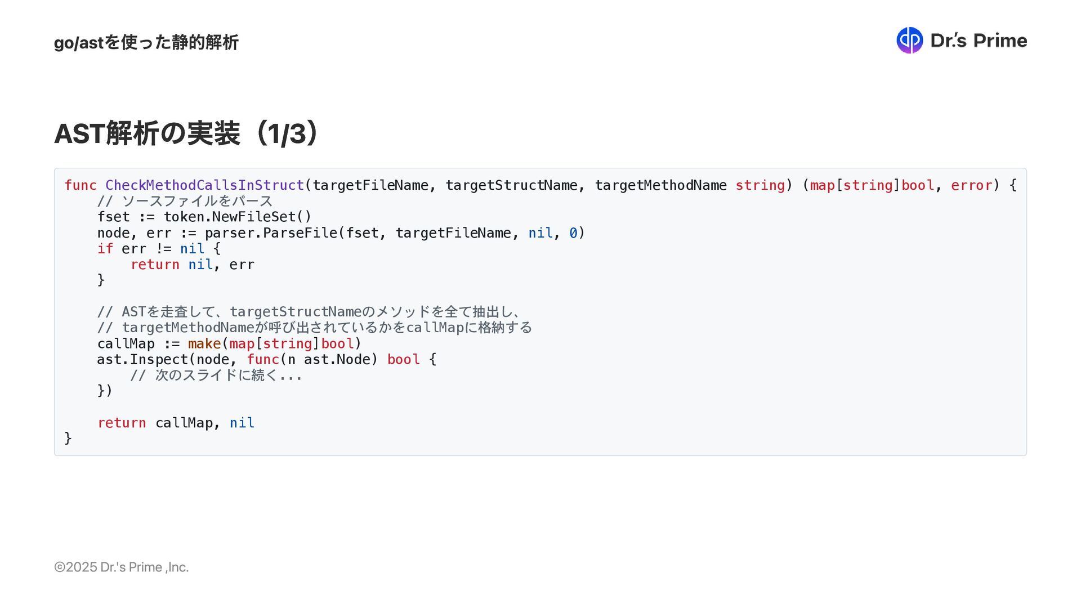Click the targetMethodNameが呼び出されて comment line

click(314, 327)
